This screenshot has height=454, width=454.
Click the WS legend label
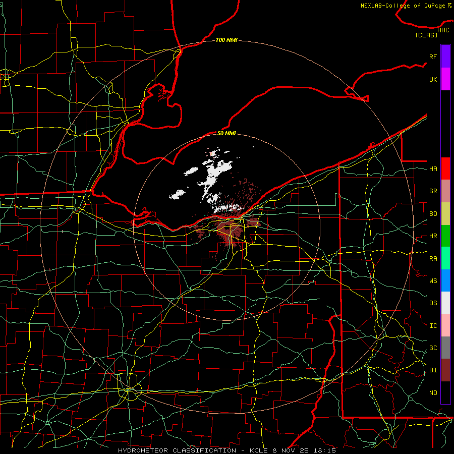[x=433, y=280]
